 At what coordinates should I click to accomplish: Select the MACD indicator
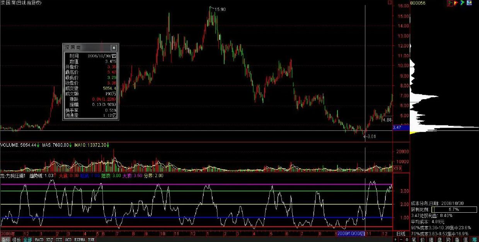(39, 240)
